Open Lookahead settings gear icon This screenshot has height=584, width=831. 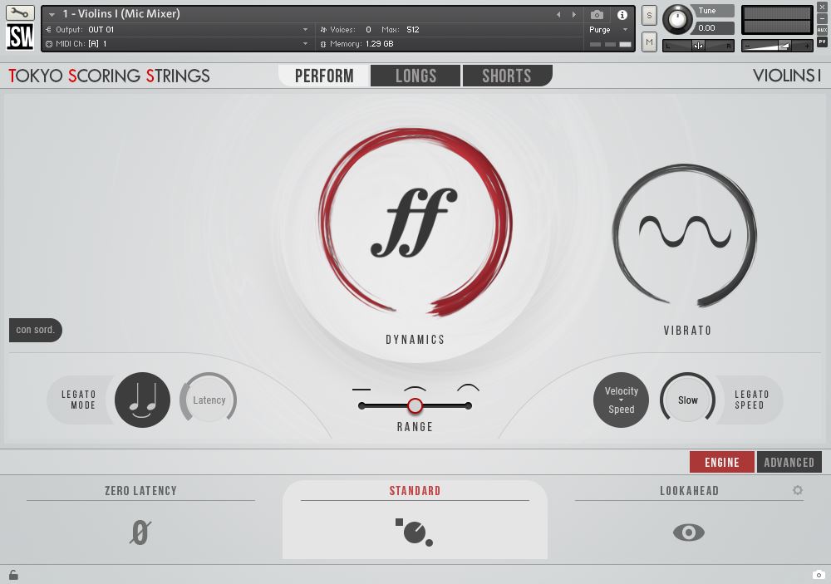[x=798, y=490]
